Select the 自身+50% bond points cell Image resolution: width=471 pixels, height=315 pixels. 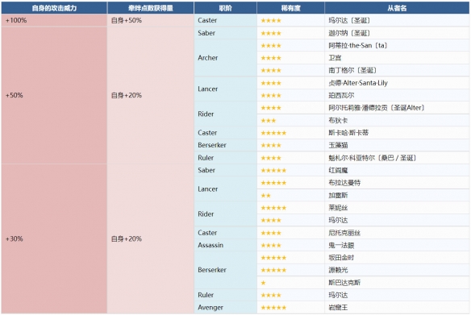click(151, 20)
